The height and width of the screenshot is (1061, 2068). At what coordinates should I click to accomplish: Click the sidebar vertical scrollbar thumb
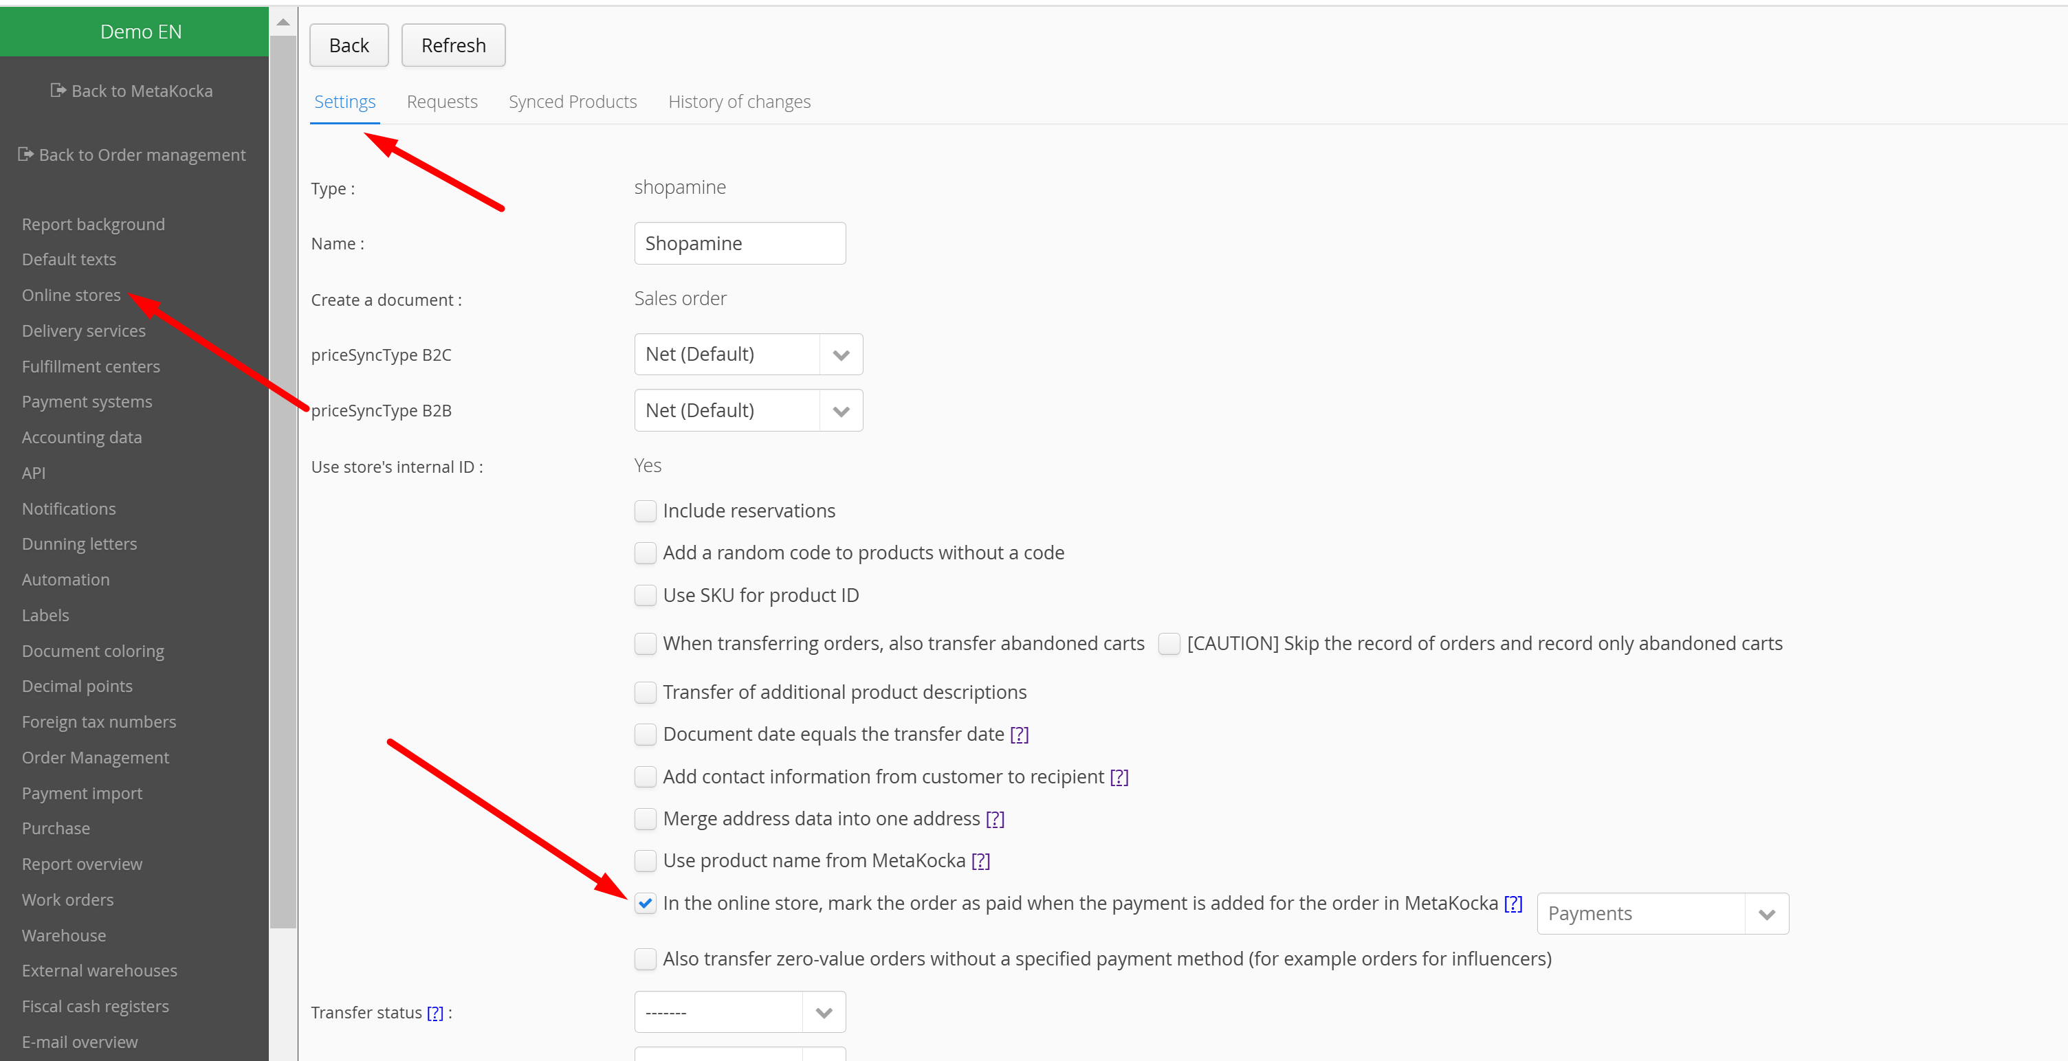[283, 482]
